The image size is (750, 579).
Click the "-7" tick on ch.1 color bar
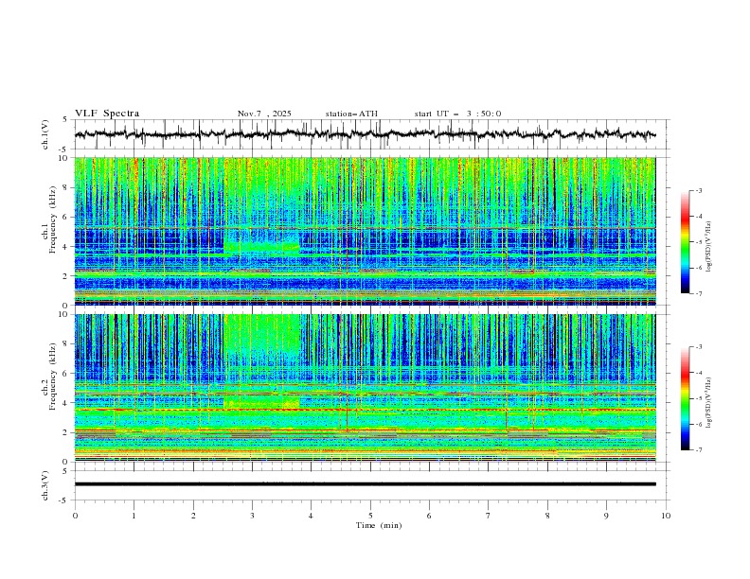pyautogui.click(x=699, y=293)
